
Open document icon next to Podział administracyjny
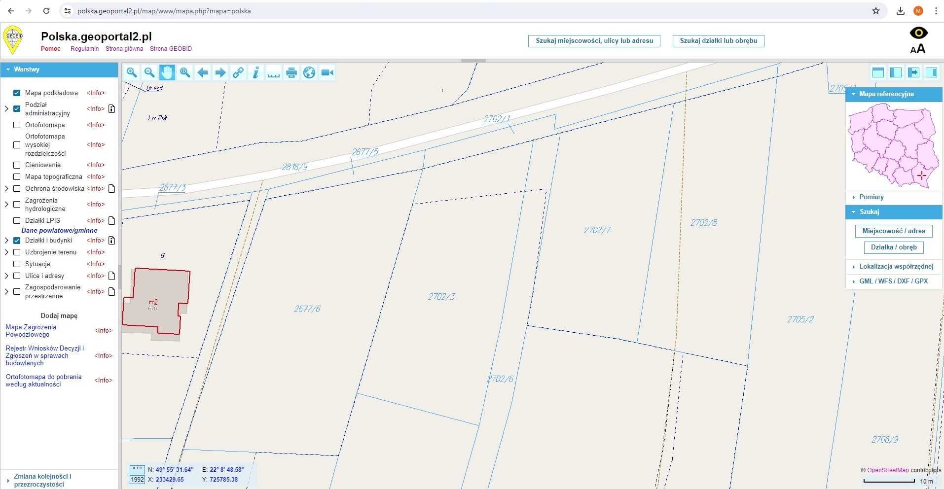click(111, 109)
